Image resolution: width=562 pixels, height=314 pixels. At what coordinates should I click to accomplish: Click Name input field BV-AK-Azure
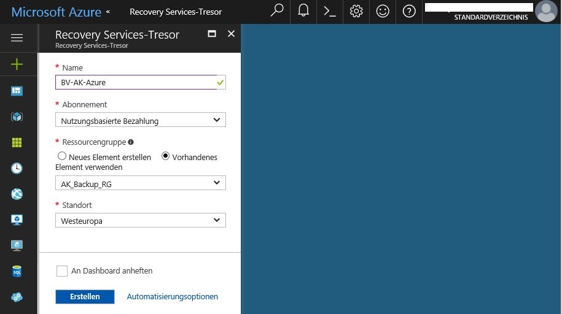click(x=141, y=82)
